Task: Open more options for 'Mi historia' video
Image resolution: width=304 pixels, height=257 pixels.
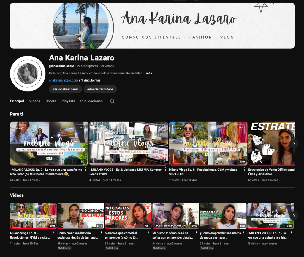Action: (x=196, y=233)
